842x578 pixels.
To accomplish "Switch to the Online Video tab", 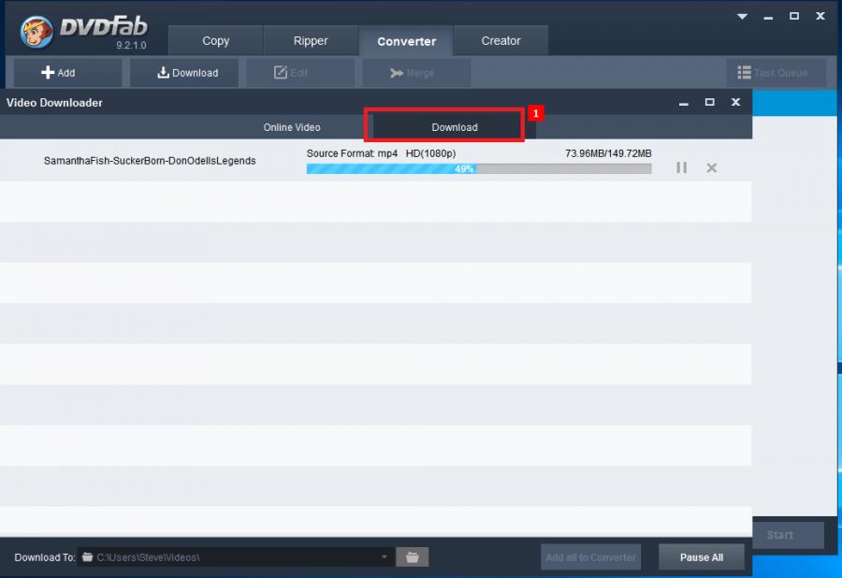I will pos(292,127).
